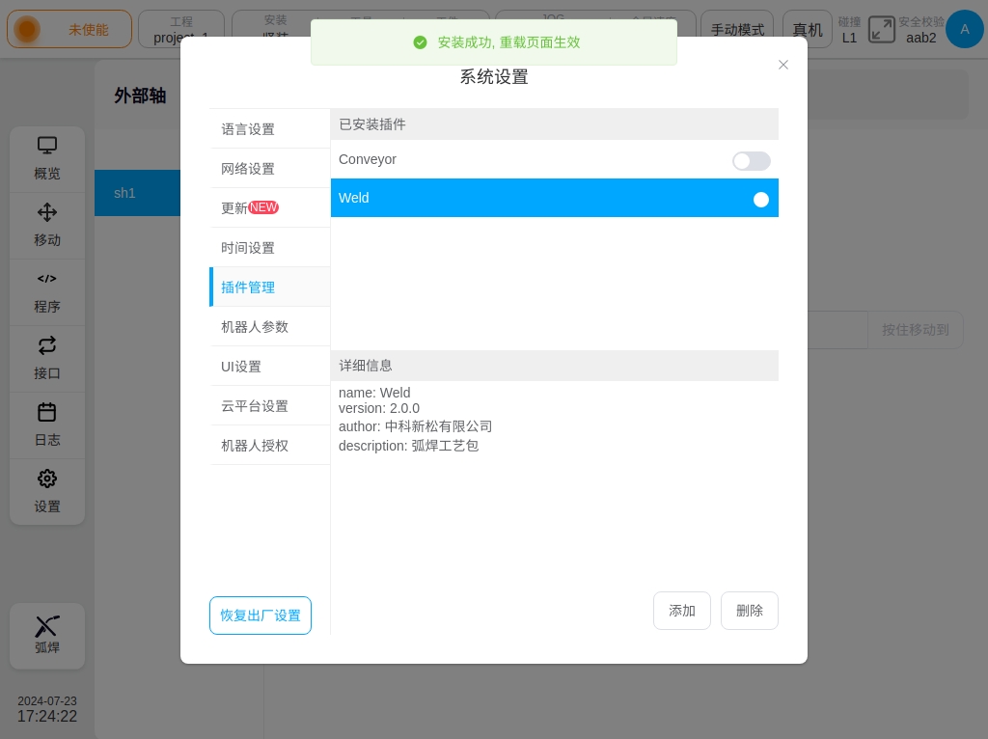Open the 手动模式 manual mode selector
The image size is (988, 739).
[x=737, y=30]
